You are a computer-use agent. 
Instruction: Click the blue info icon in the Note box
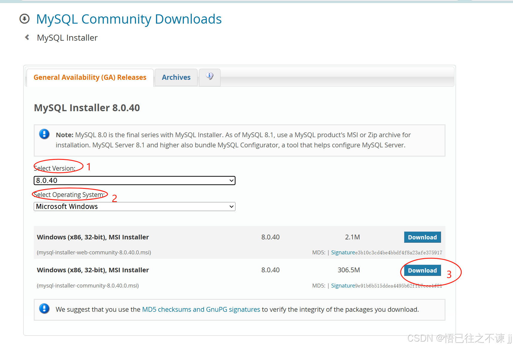[44, 134]
